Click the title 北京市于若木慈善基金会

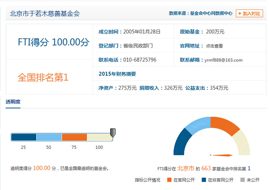[45, 13]
